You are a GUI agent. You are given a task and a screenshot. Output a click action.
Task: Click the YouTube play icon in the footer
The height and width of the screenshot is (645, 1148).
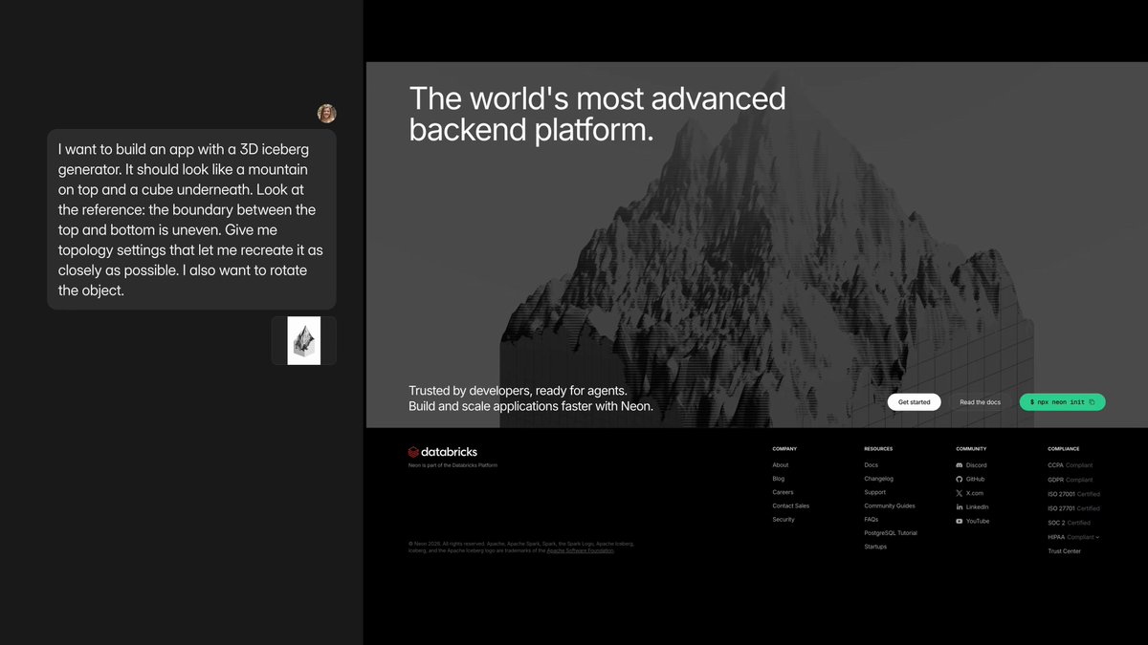pyautogui.click(x=960, y=521)
